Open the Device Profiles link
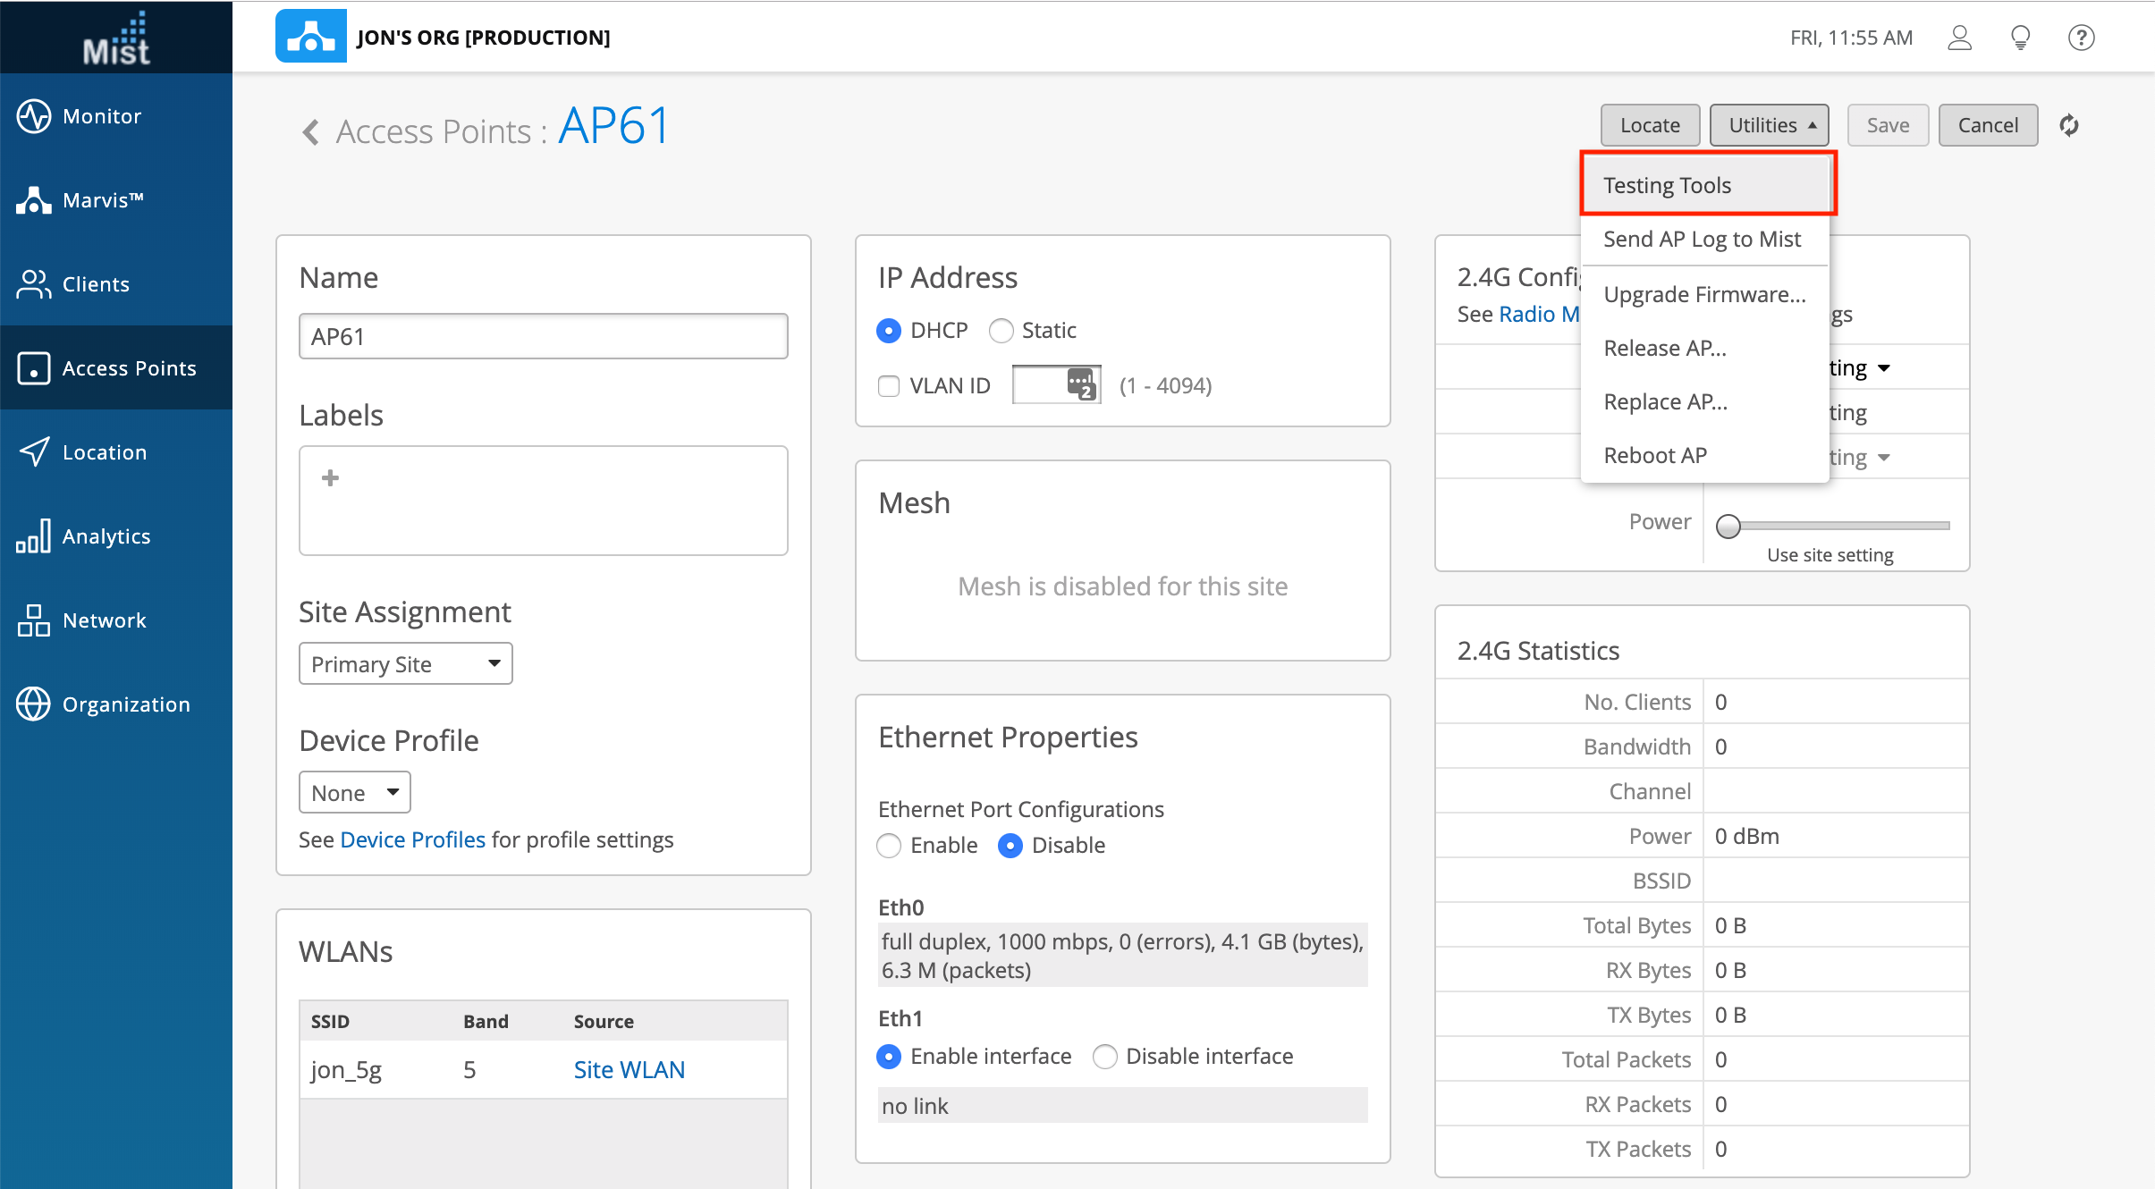2155x1189 pixels. coord(412,839)
